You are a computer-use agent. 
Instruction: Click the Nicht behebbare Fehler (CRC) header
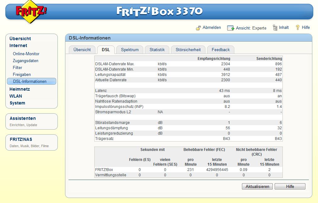coord(256,152)
